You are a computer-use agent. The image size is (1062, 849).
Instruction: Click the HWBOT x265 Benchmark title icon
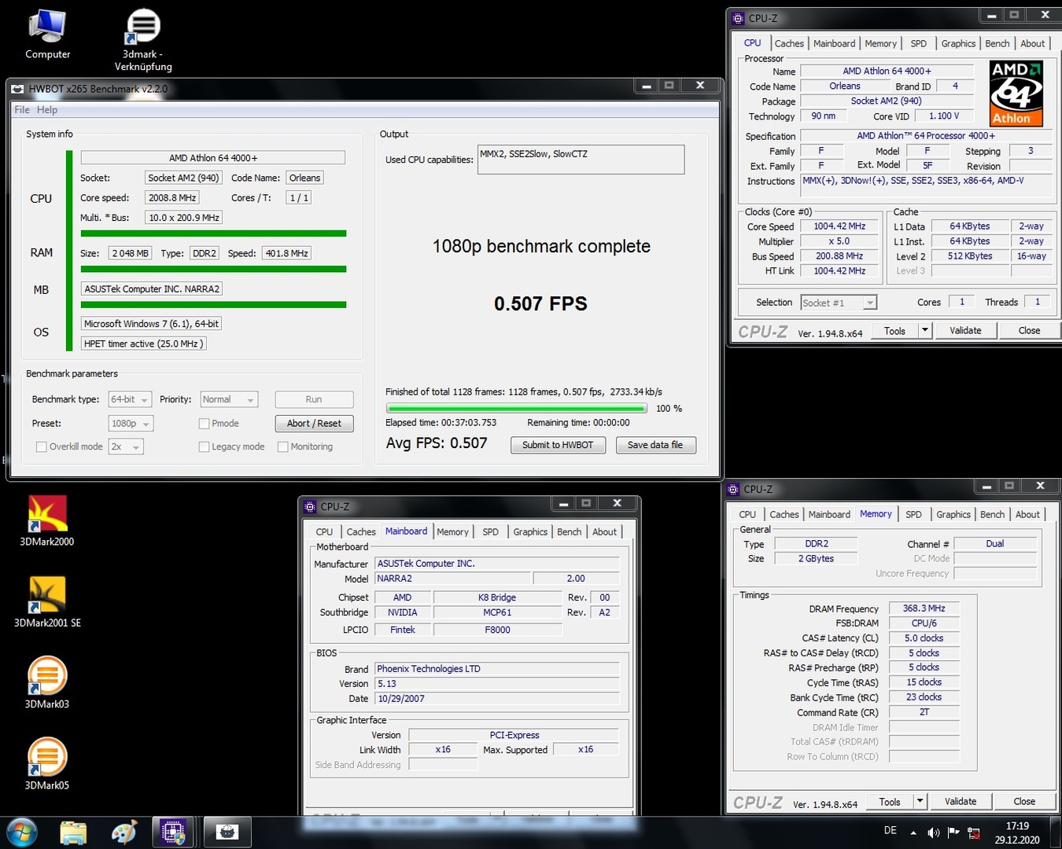click(17, 89)
